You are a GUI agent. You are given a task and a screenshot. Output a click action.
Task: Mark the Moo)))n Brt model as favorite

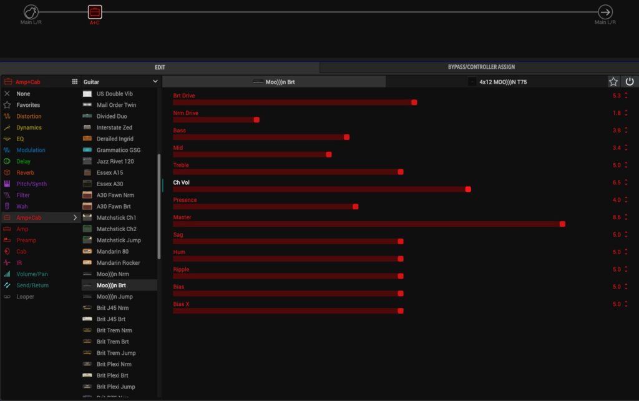pyautogui.click(x=613, y=82)
